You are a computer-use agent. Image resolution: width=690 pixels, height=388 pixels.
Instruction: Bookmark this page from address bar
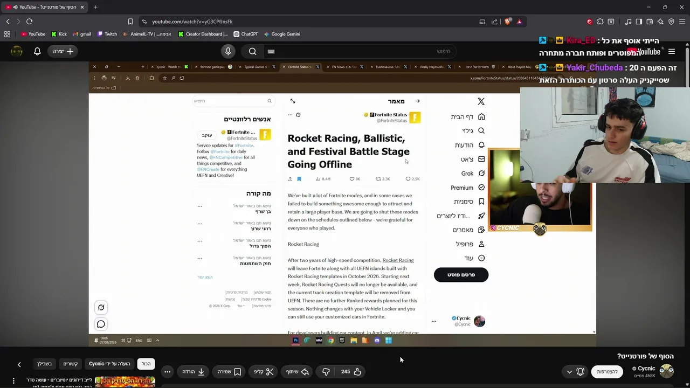(130, 22)
